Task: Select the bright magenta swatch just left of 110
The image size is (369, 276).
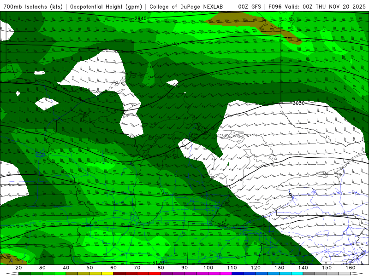Action: pos(226,274)
